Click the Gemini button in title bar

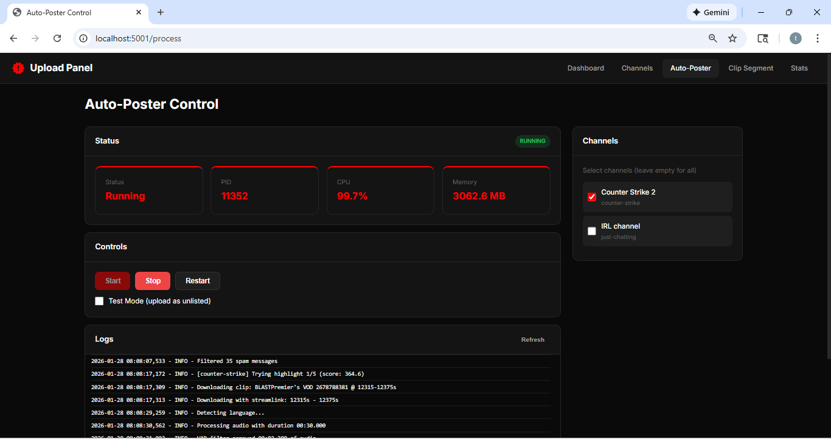[x=711, y=12]
